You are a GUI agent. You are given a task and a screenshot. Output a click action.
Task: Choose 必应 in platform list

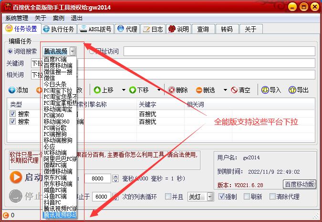(x=60, y=146)
